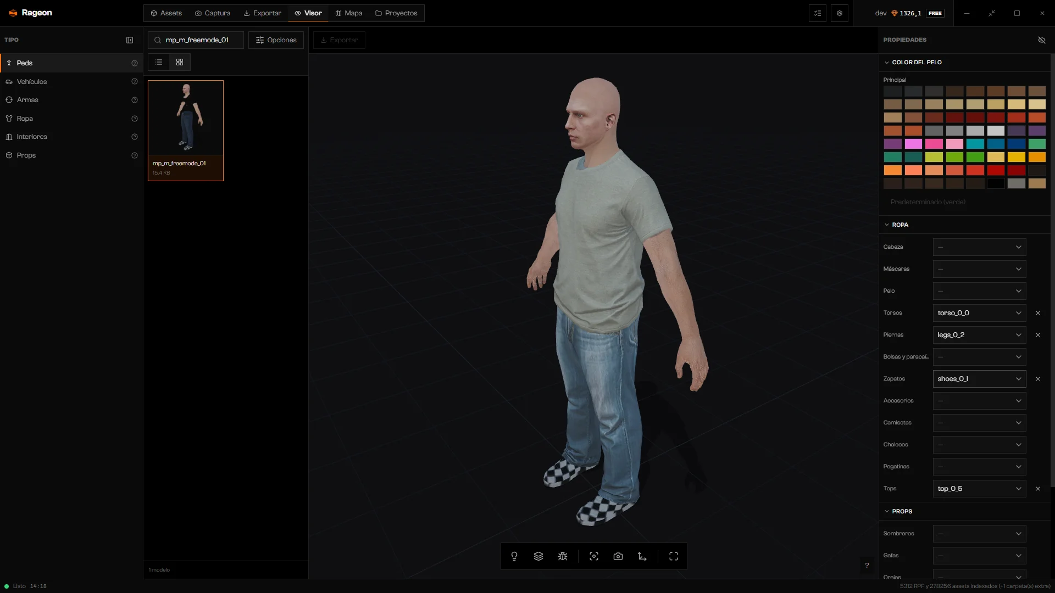Click info icon next to Vehículos

click(x=135, y=82)
